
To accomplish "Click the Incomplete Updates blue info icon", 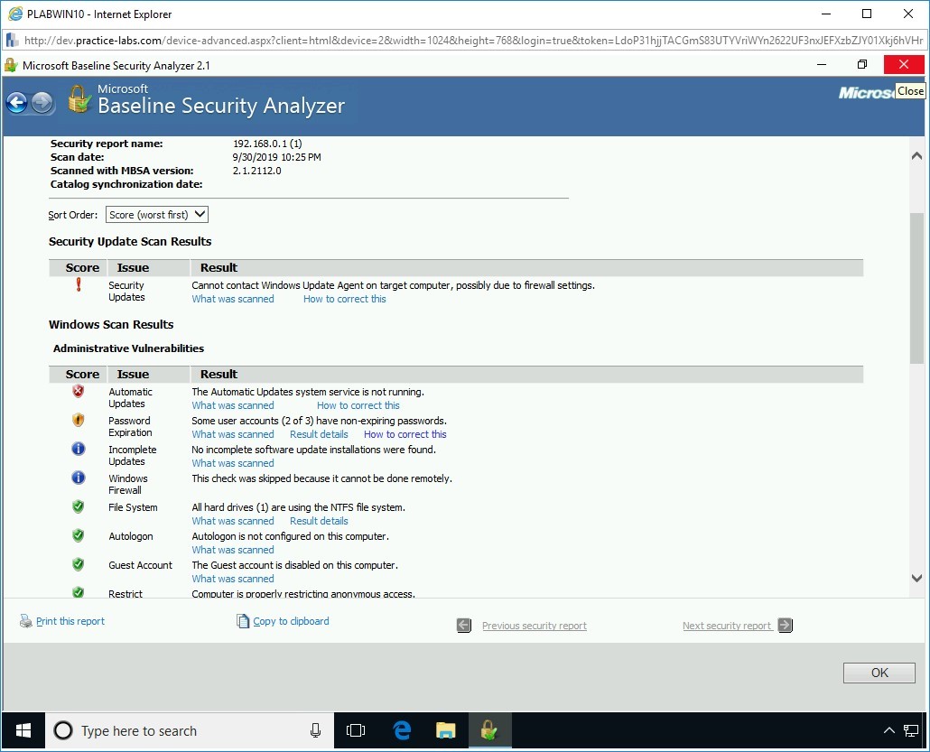I will tap(79, 449).
